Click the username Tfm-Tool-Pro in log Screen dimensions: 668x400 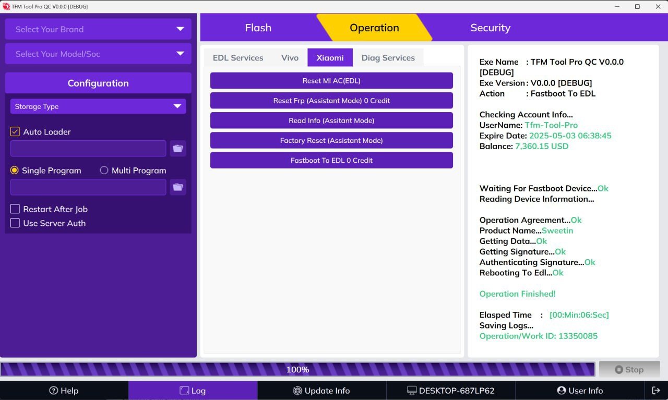pyautogui.click(x=551, y=125)
